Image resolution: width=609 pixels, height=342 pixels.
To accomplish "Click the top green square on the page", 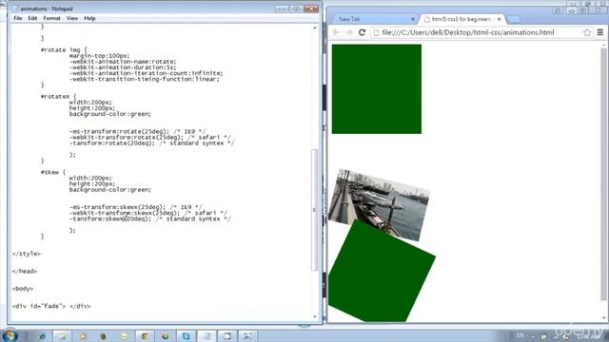I will point(377,88).
